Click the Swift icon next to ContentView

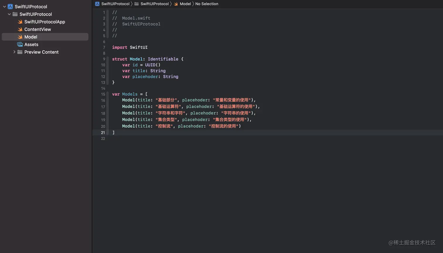pos(20,29)
